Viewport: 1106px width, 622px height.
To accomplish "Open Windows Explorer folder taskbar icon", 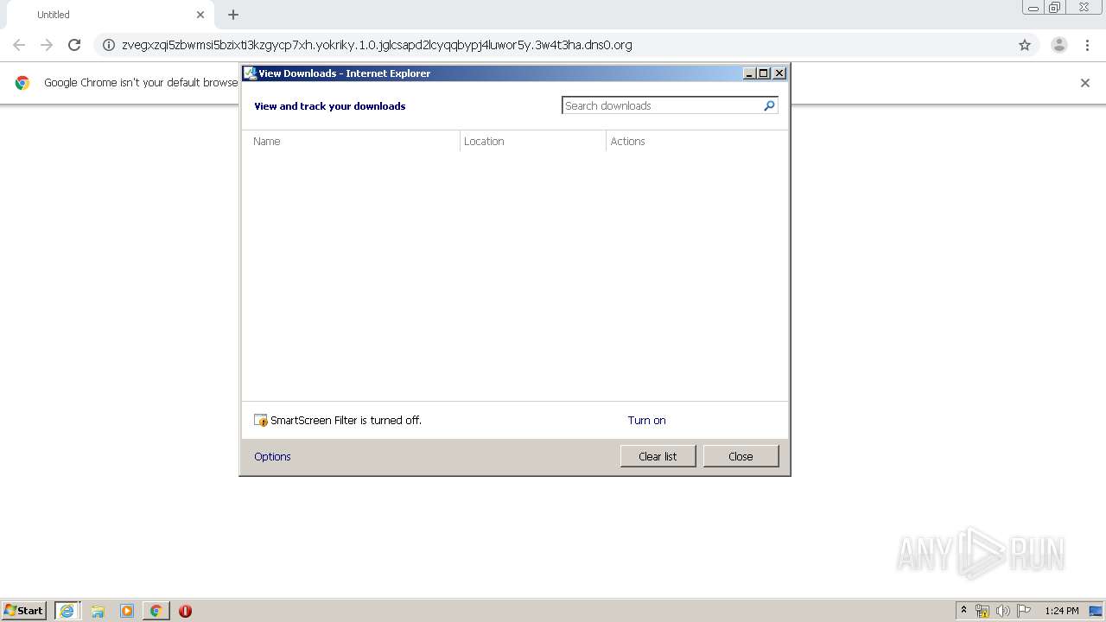I will (98, 611).
